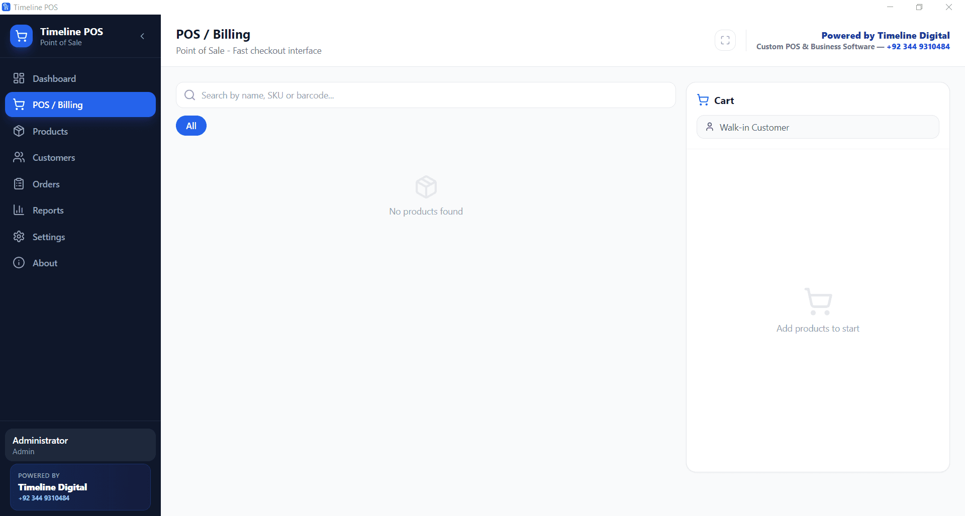Click the fullscreen toggle icon in header
Viewport: 965px width, 516px height.
tap(725, 40)
